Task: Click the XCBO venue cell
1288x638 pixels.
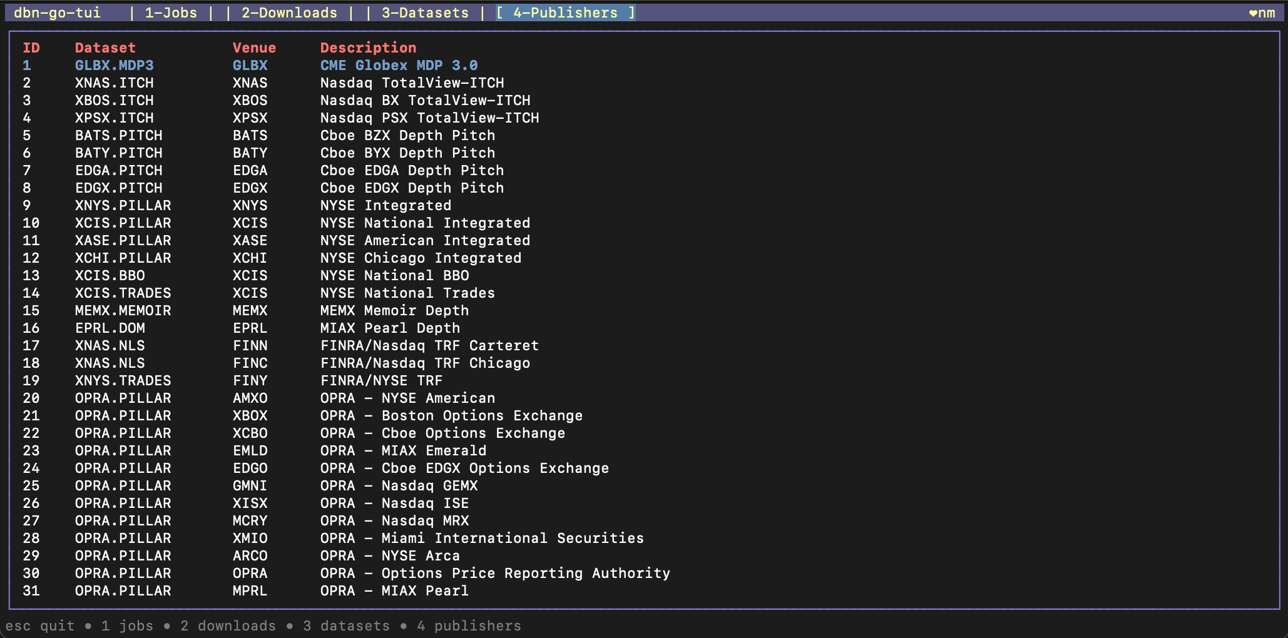Action: tap(250, 433)
